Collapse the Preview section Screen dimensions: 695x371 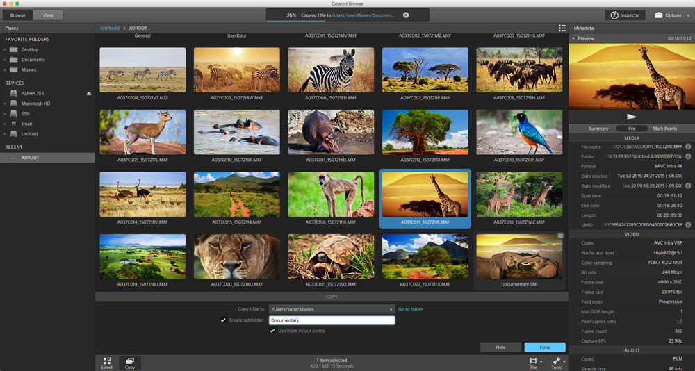573,39
